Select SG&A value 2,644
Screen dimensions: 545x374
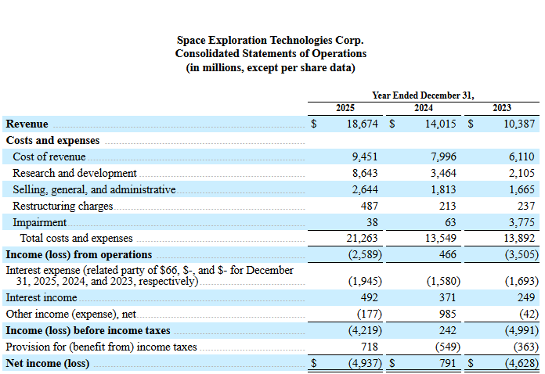[365, 189]
